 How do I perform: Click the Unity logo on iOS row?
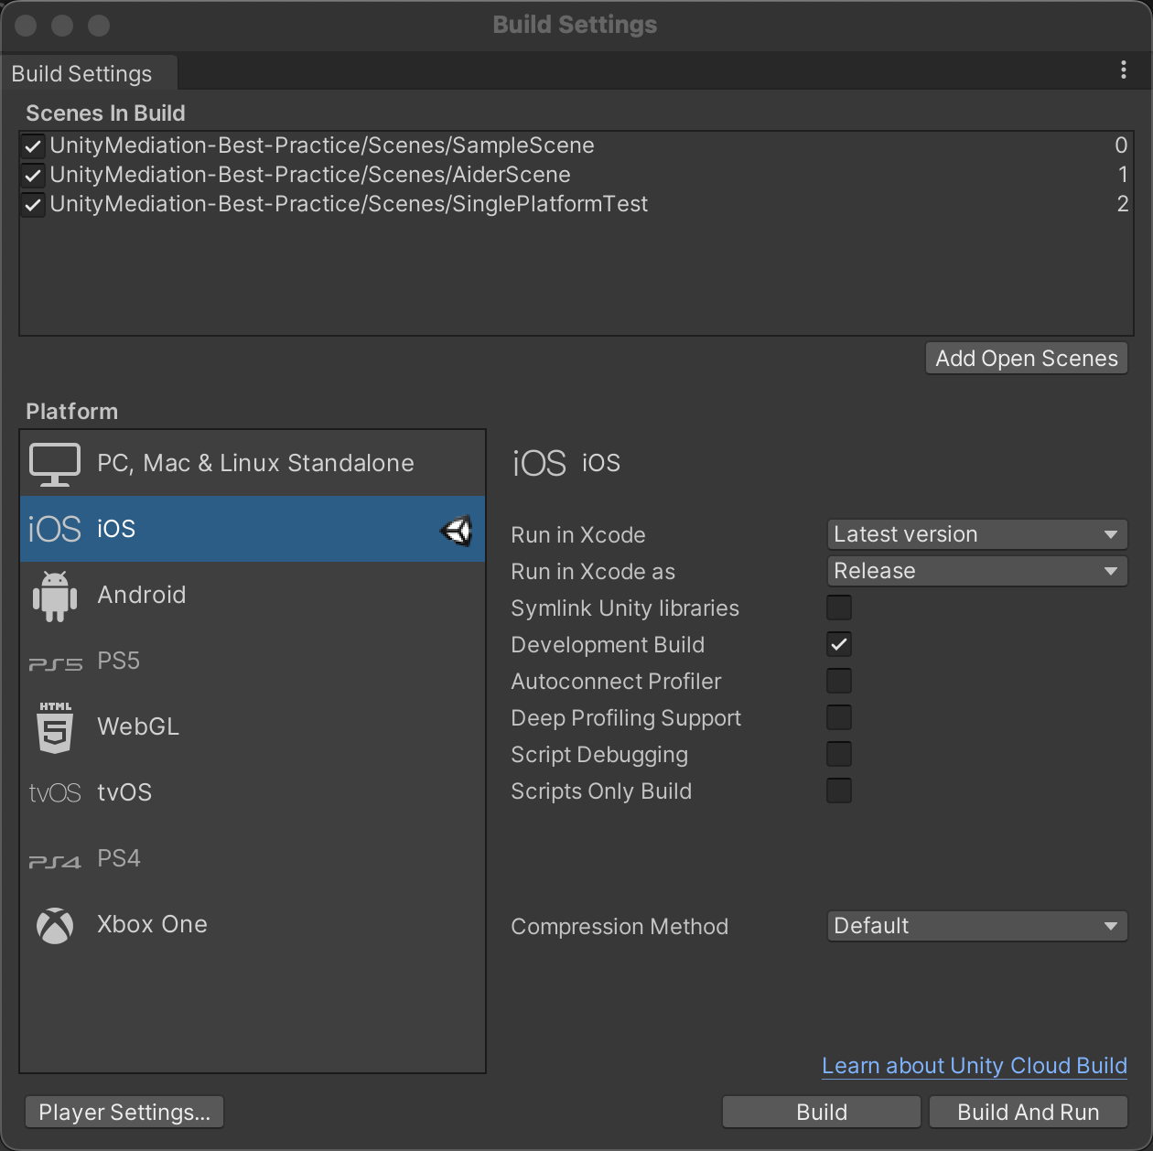pyautogui.click(x=456, y=530)
